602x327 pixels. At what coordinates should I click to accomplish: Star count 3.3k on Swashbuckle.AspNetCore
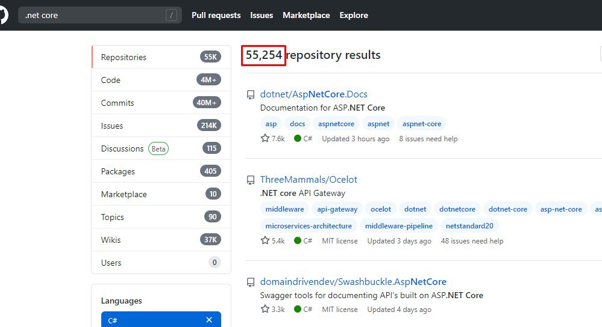pyautogui.click(x=273, y=310)
